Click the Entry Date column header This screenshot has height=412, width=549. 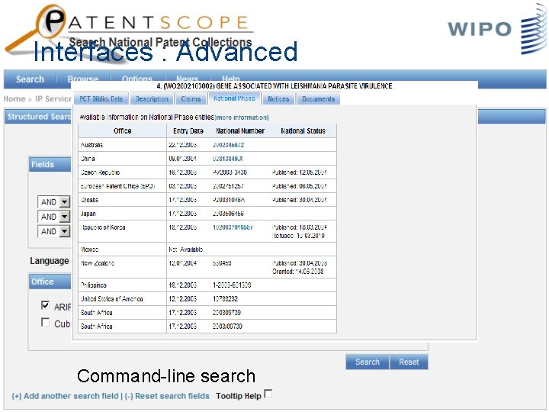[188, 130]
